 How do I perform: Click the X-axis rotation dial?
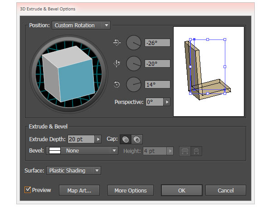(x=134, y=43)
